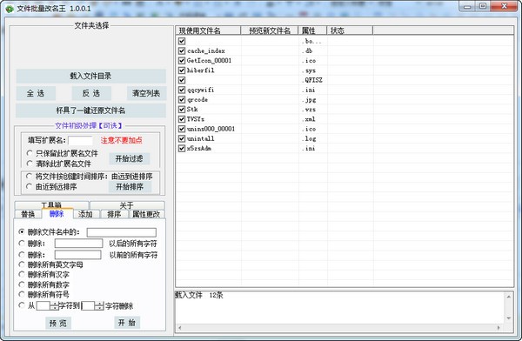Click the 现使用文件名 column header
Screen dimensions: 522x341
point(208,30)
